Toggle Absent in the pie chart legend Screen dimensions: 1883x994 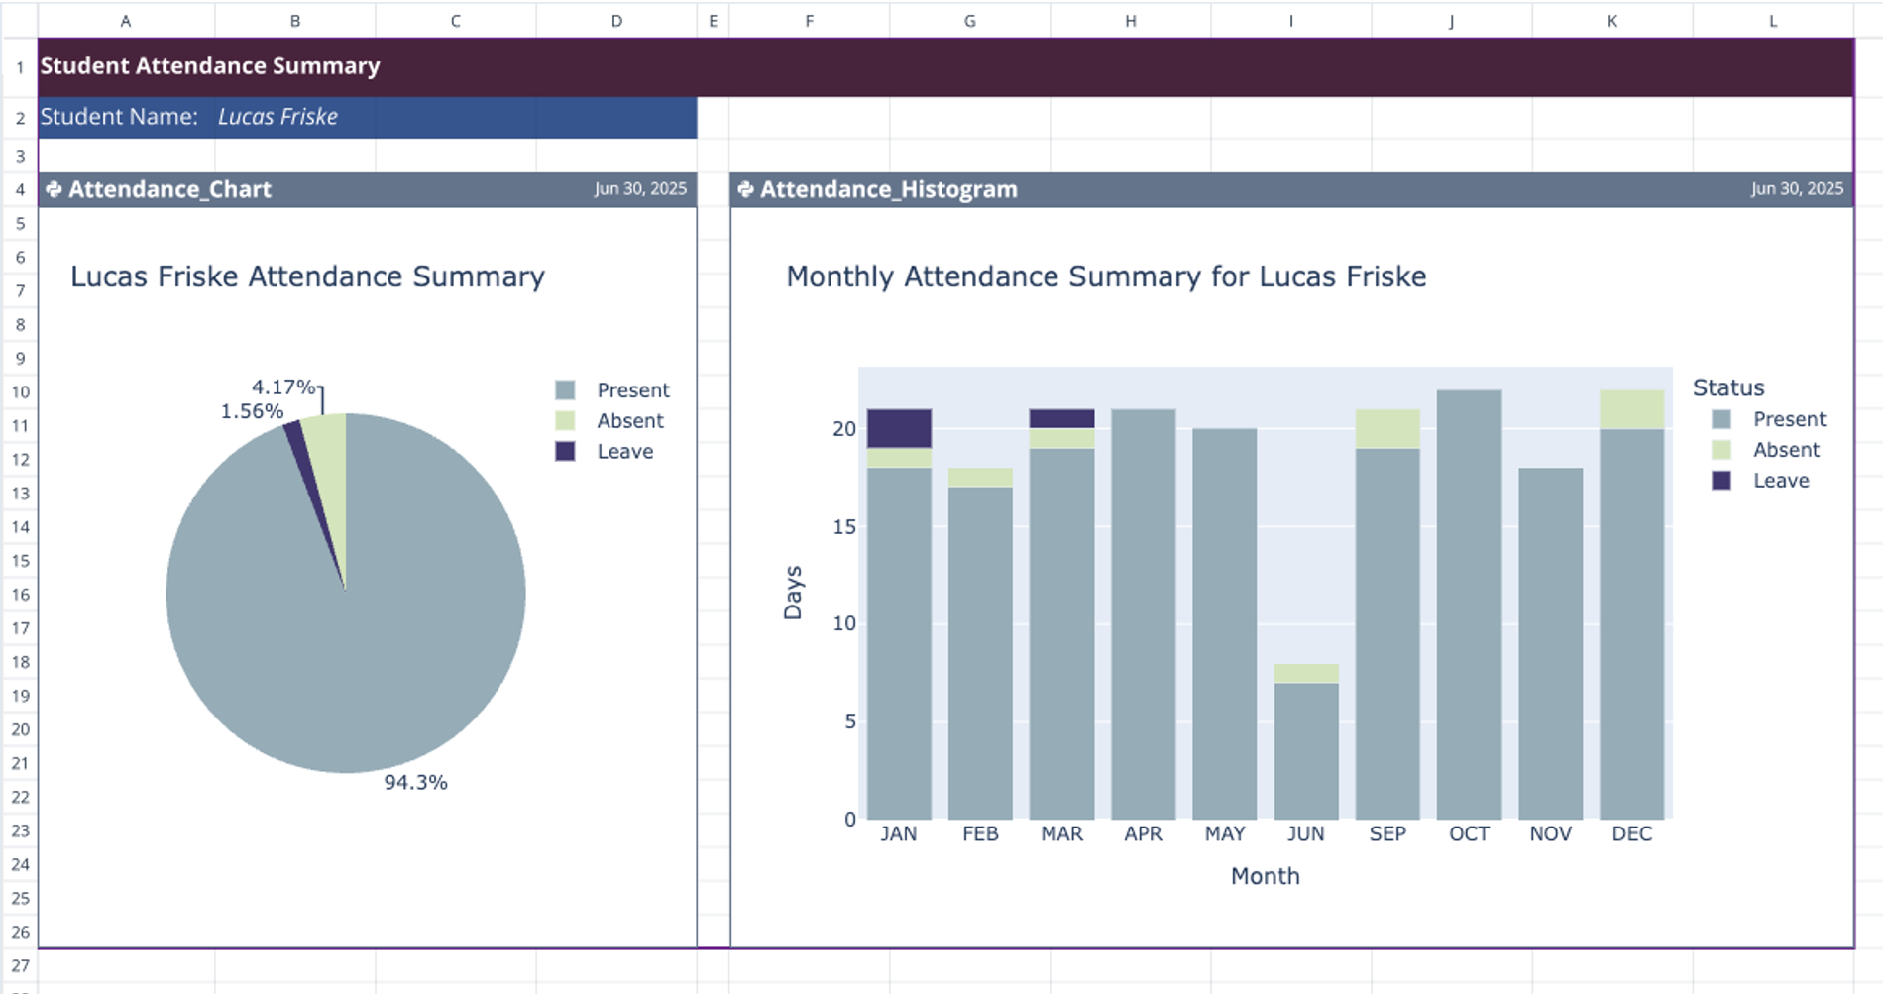point(629,421)
